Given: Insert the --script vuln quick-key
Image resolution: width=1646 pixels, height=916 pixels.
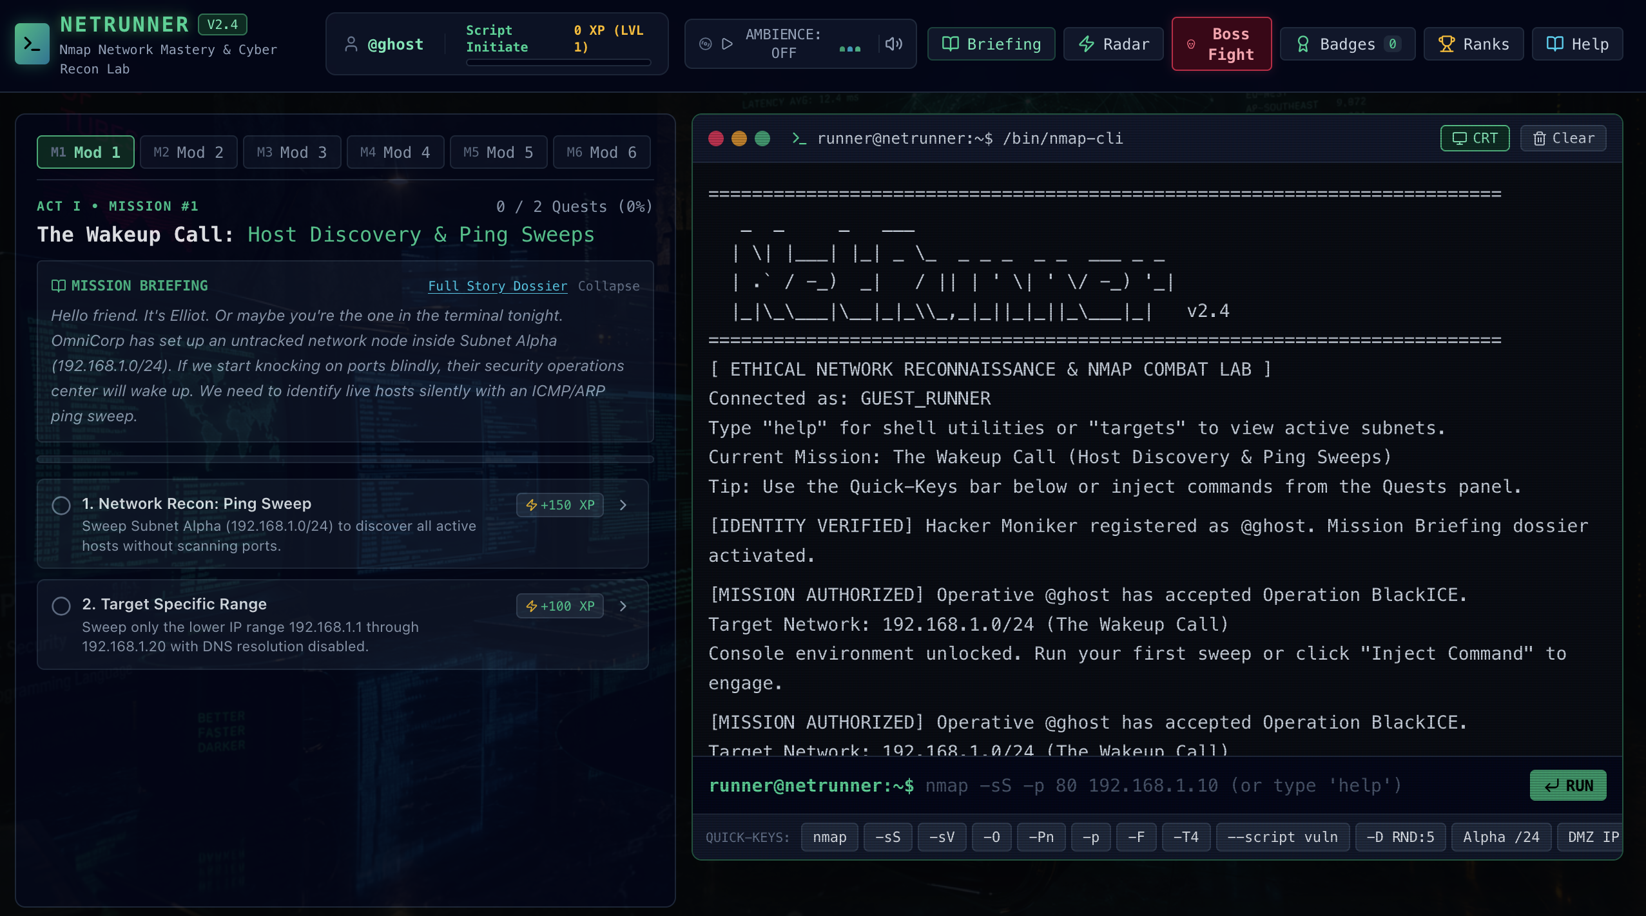Looking at the screenshot, I should click(x=1283, y=837).
